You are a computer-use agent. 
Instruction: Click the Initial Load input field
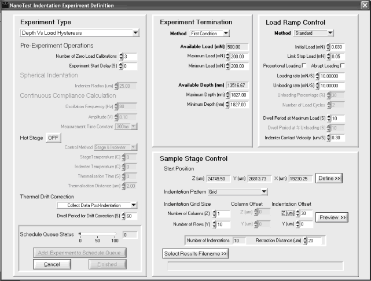pyautogui.click(x=337, y=47)
